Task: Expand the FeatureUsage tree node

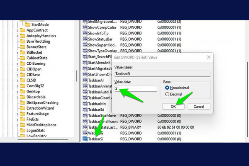Action: tap(17, 114)
